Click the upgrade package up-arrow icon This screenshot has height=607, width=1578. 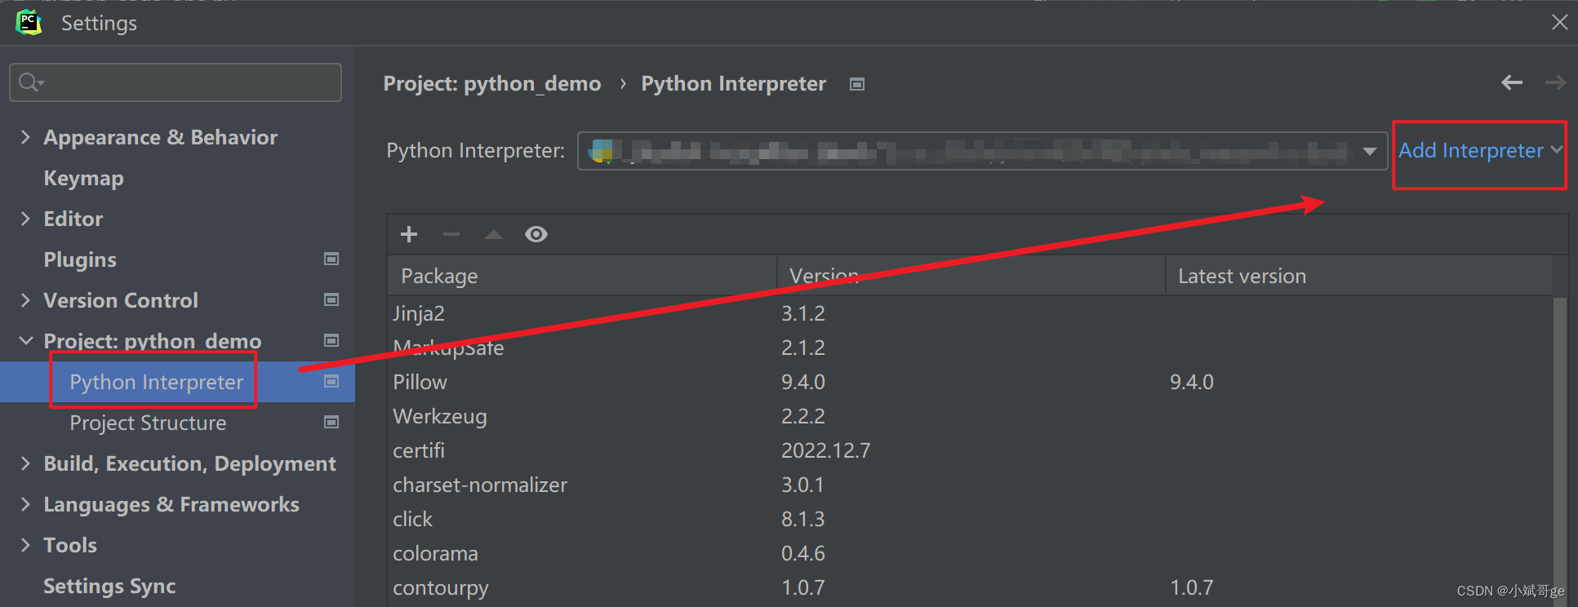coord(493,235)
